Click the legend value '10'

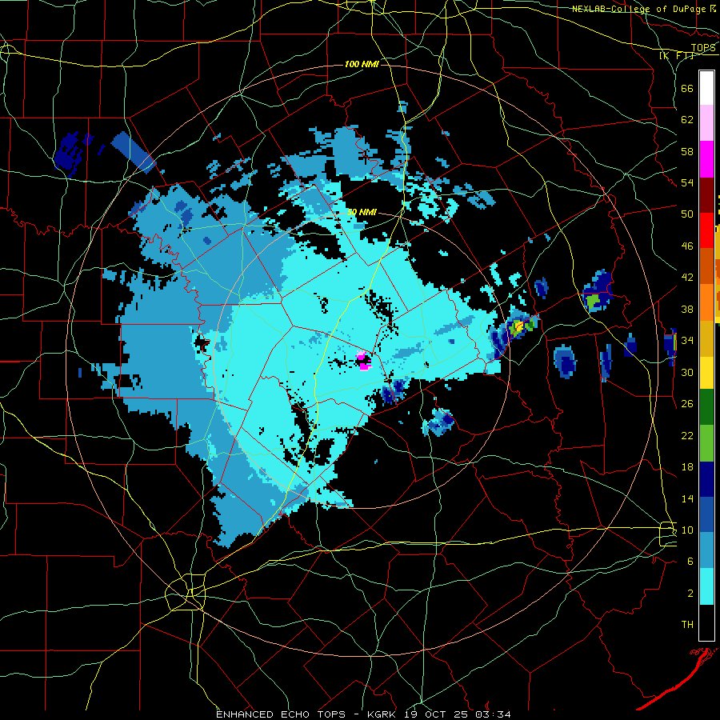click(x=687, y=530)
